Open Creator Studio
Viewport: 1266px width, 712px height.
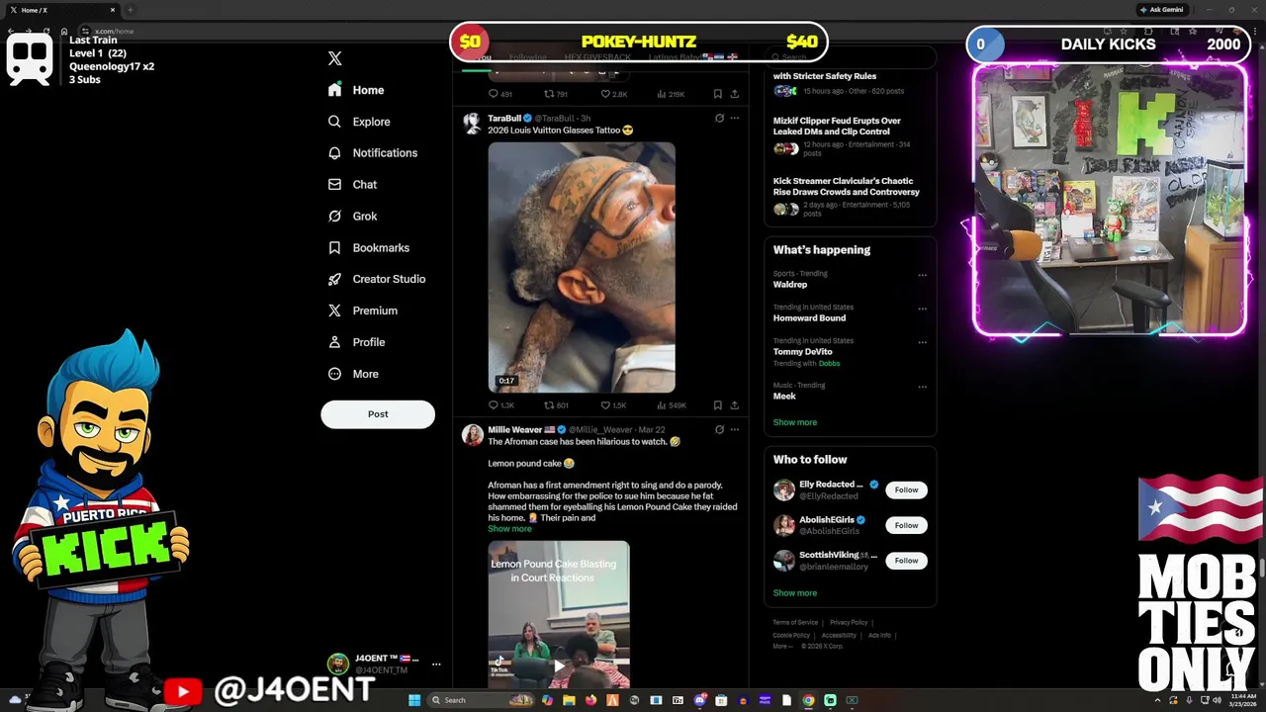pos(377,279)
